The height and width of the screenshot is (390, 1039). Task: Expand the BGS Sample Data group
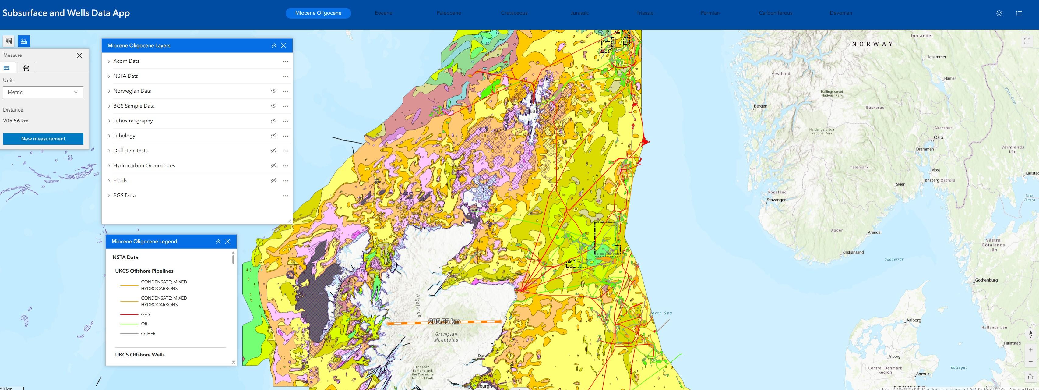[x=109, y=106]
